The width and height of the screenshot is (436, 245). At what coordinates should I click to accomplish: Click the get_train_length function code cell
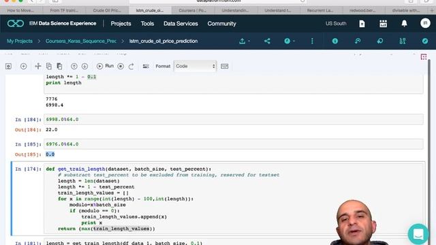tap(233, 199)
